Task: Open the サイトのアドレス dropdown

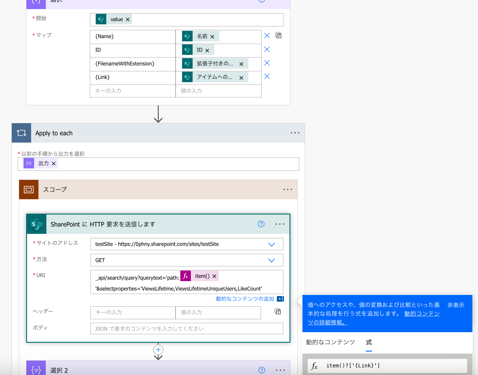Action: click(271, 244)
